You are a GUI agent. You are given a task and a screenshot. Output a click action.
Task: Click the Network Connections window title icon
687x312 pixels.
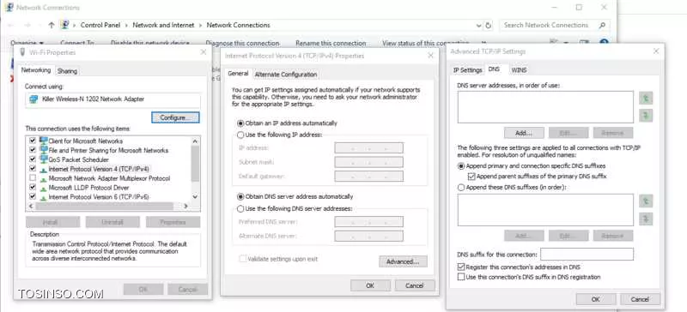coord(9,7)
